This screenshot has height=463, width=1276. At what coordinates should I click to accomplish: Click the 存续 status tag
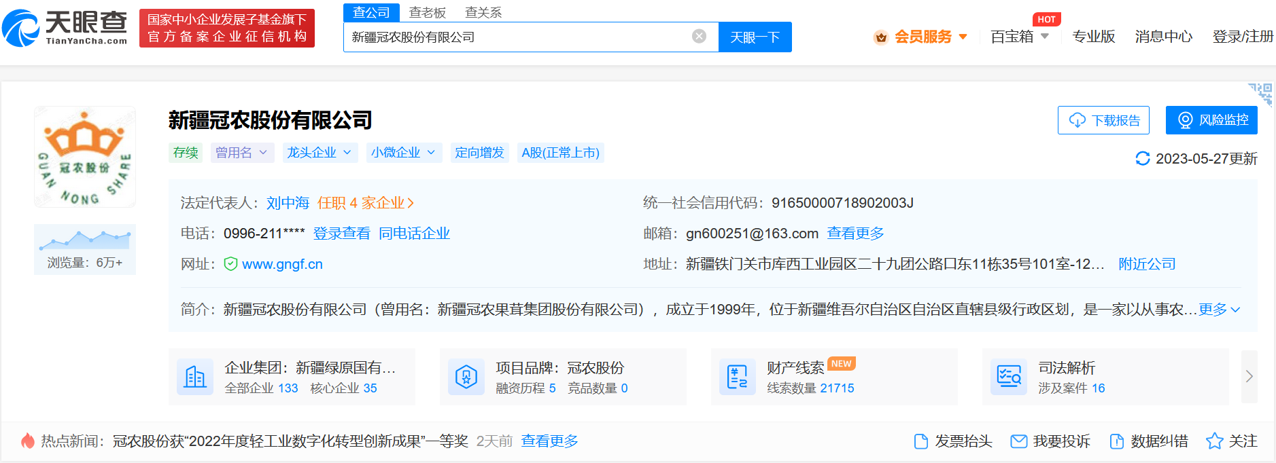tap(186, 153)
